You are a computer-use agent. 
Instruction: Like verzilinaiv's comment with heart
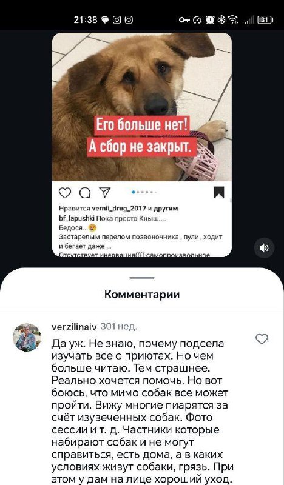[262, 339]
